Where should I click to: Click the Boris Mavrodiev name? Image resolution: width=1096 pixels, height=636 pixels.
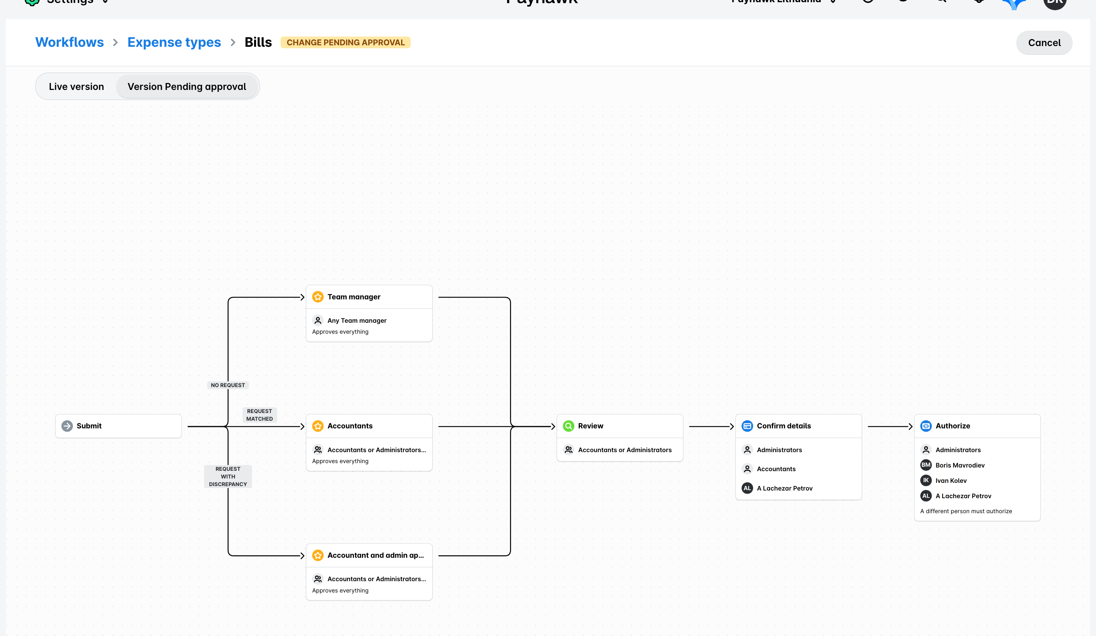coord(960,465)
